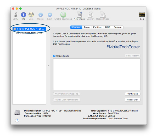Switch to the Restore tab

(x=117, y=27)
